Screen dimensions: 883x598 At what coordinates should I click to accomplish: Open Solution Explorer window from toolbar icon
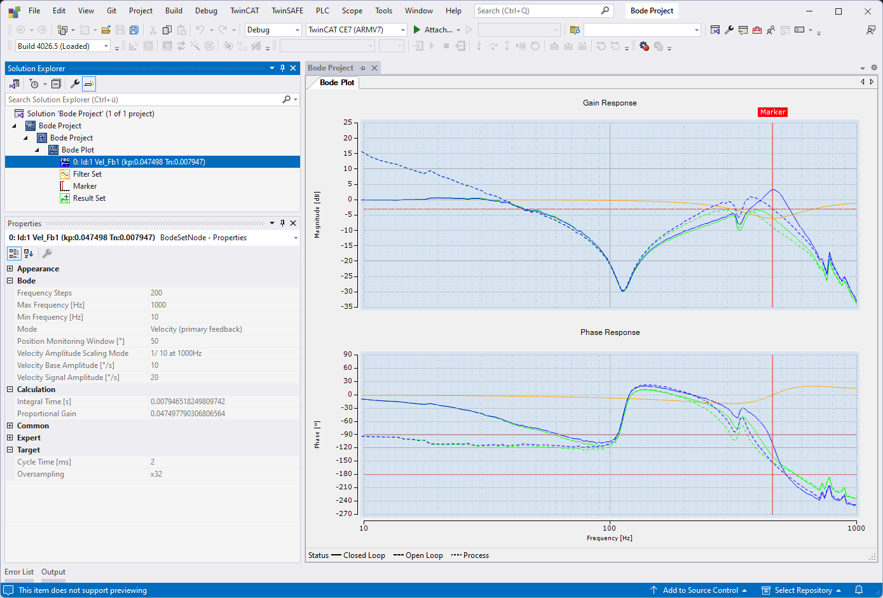point(715,30)
